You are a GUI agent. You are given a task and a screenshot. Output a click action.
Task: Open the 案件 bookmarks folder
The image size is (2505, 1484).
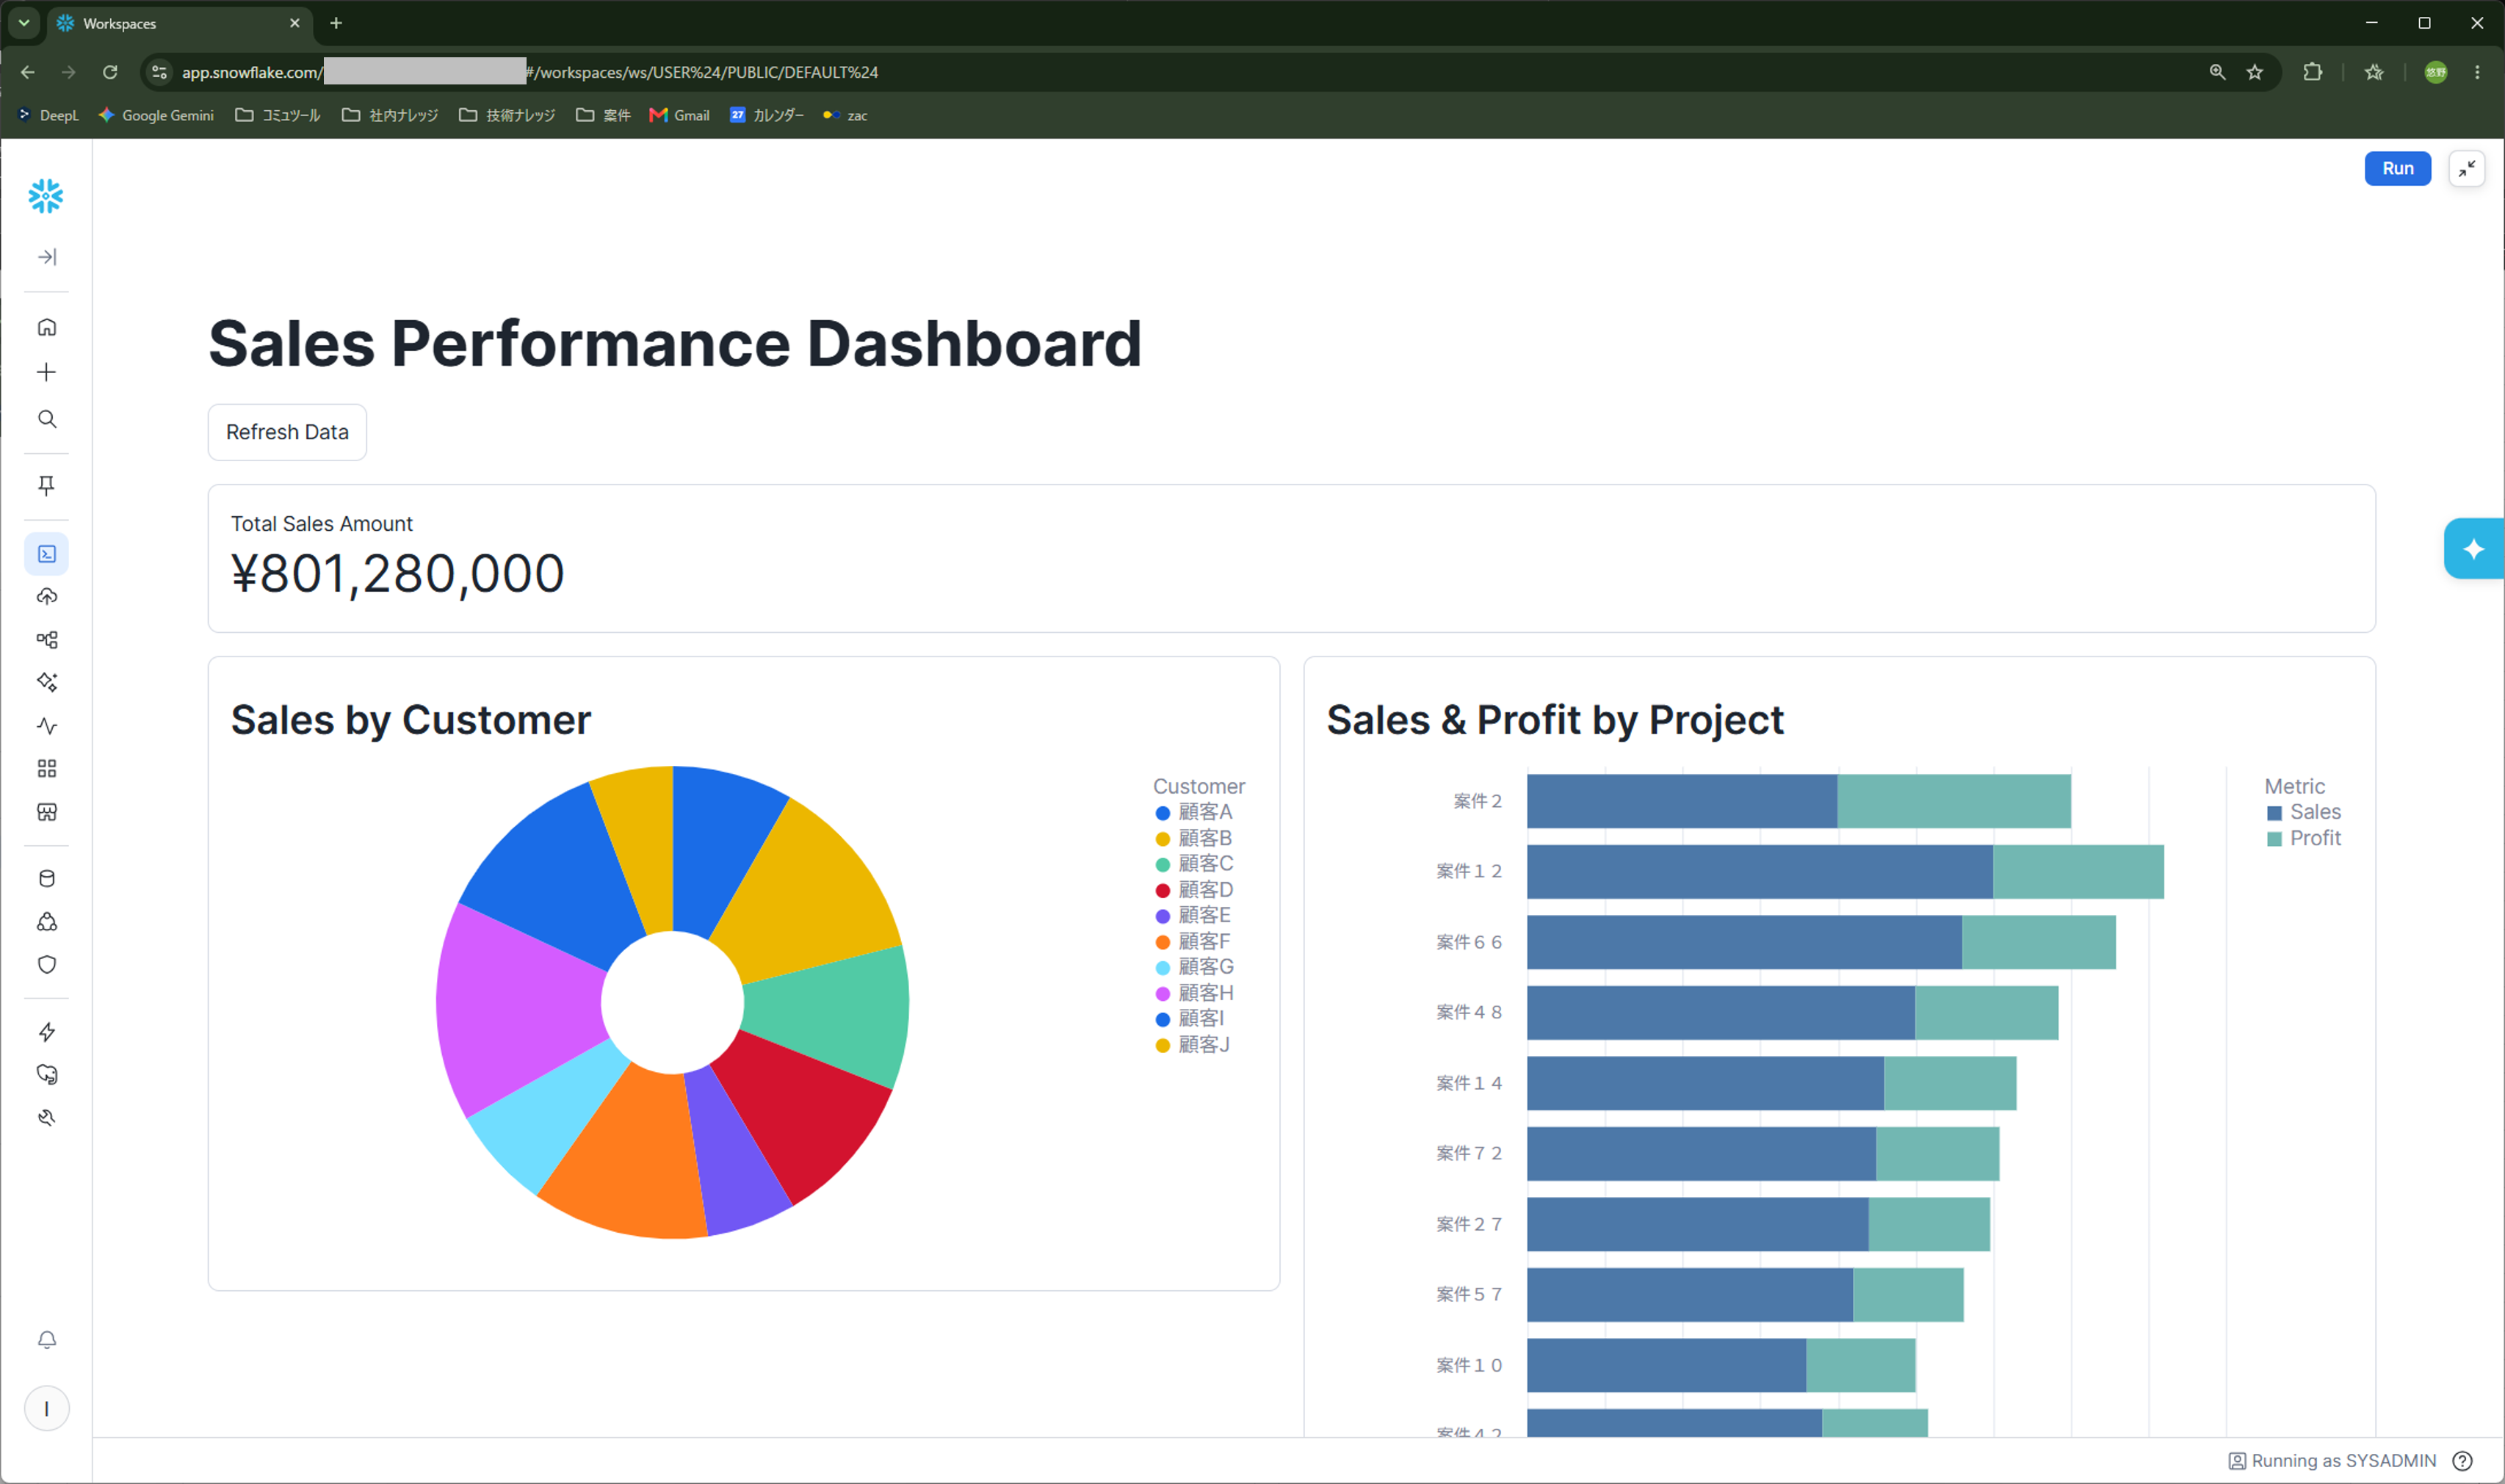603,115
